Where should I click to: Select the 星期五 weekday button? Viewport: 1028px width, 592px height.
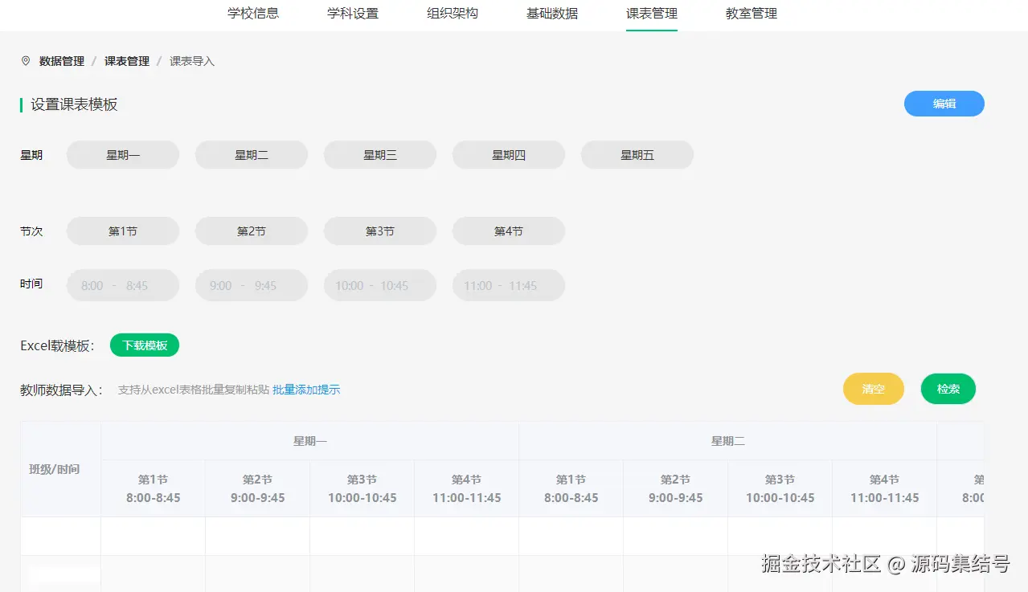tap(637, 154)
